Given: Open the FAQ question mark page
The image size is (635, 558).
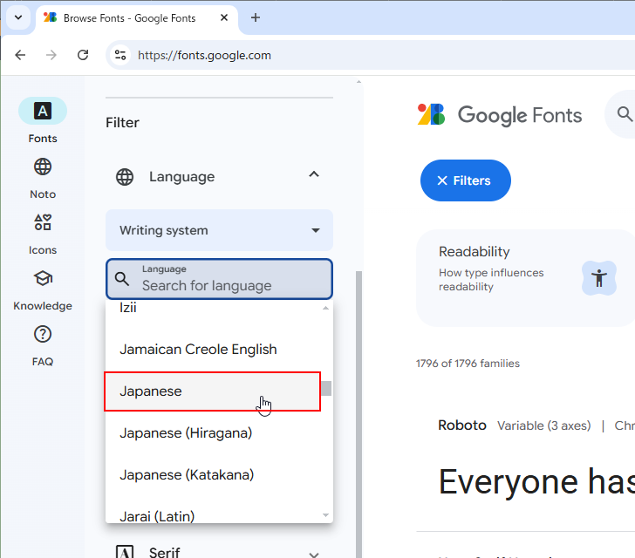Looking at the screenshot, I should coord(42,335).
